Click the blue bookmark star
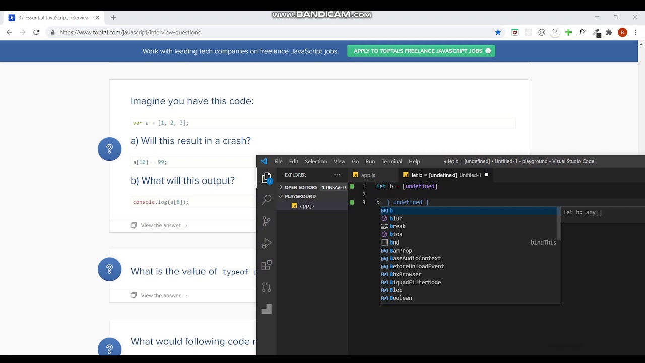The height and width of the screenshot is (363, 645). (498, 32)
